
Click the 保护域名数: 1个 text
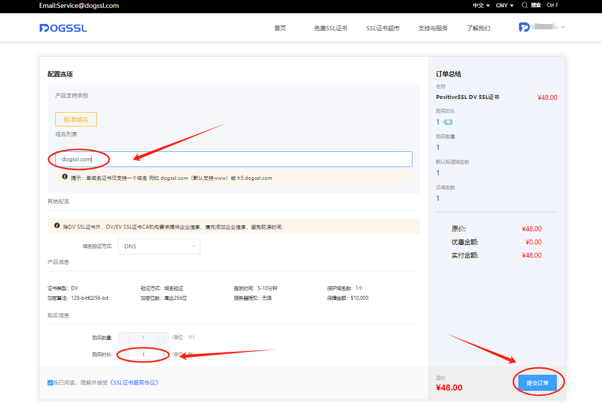tap(345, 288)
